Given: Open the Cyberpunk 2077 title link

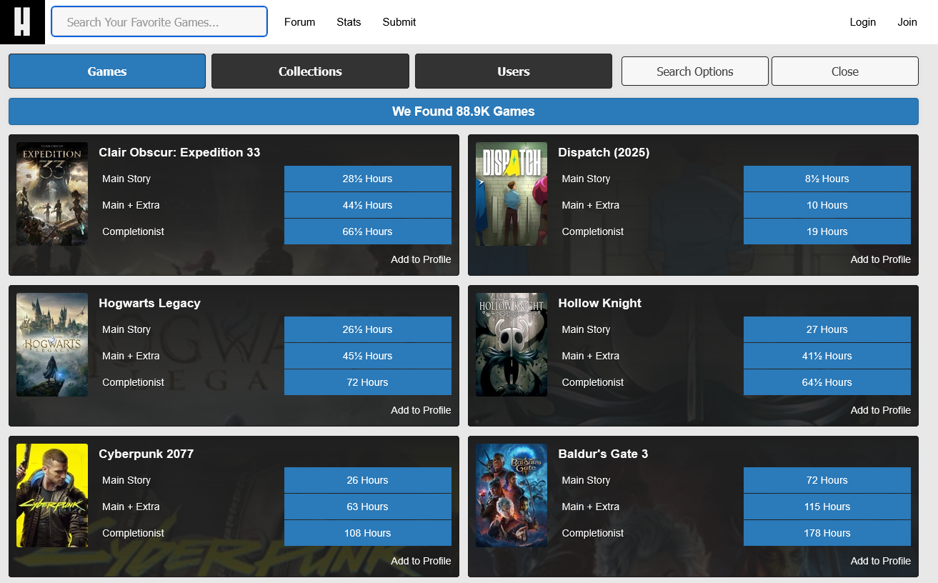Looking at the screenshot, I should pos(146,454).
